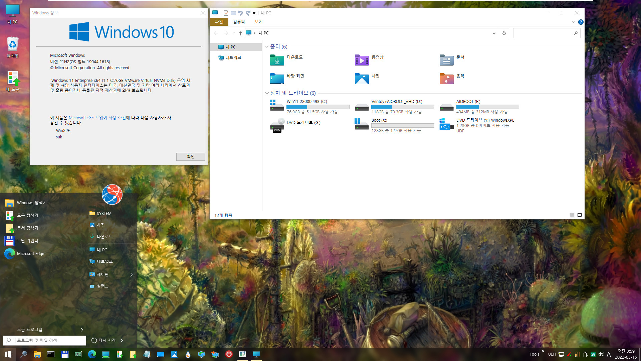Open the arrow next to 다시 시작
This screenshot has height=361, width=641.
click(122, 340)
